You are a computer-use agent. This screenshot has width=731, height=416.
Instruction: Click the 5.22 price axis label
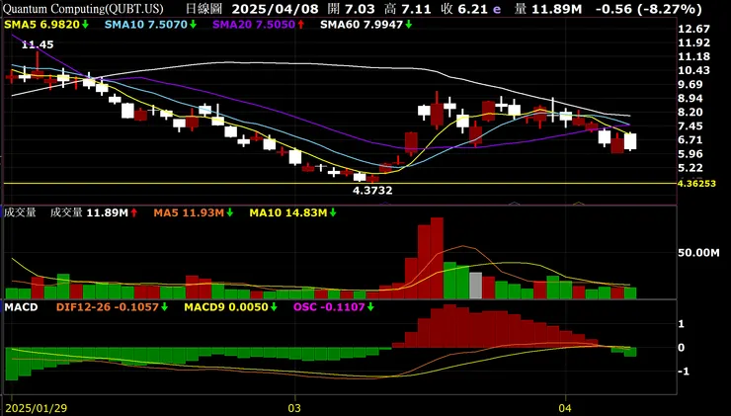690,167
